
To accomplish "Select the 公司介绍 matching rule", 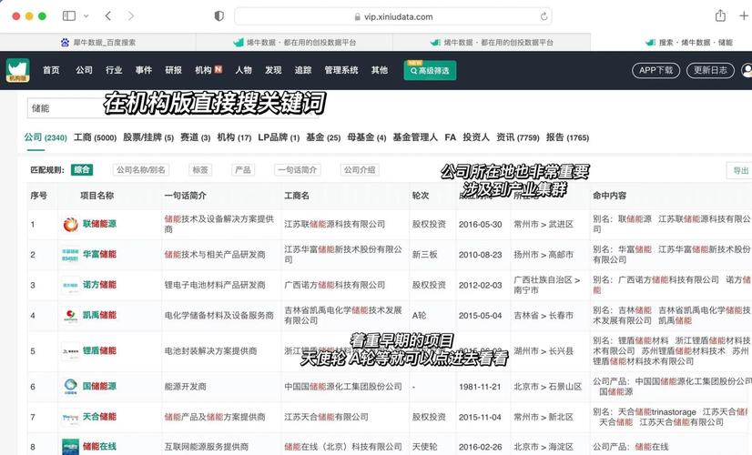I will [360, 170].
